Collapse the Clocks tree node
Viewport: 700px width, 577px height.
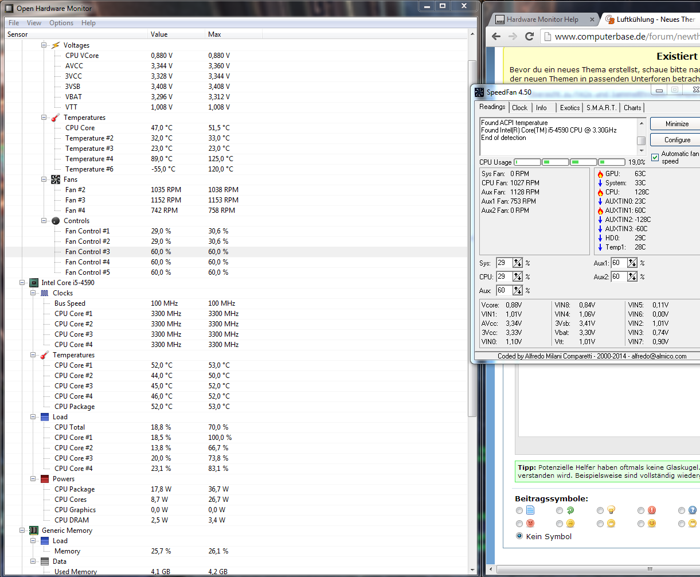click(x=33, y=293)
